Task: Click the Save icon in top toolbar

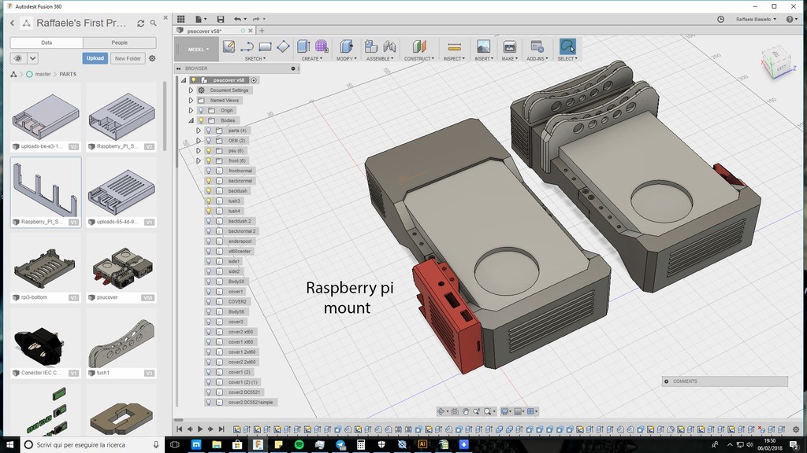Action: [x=221, y=19]
